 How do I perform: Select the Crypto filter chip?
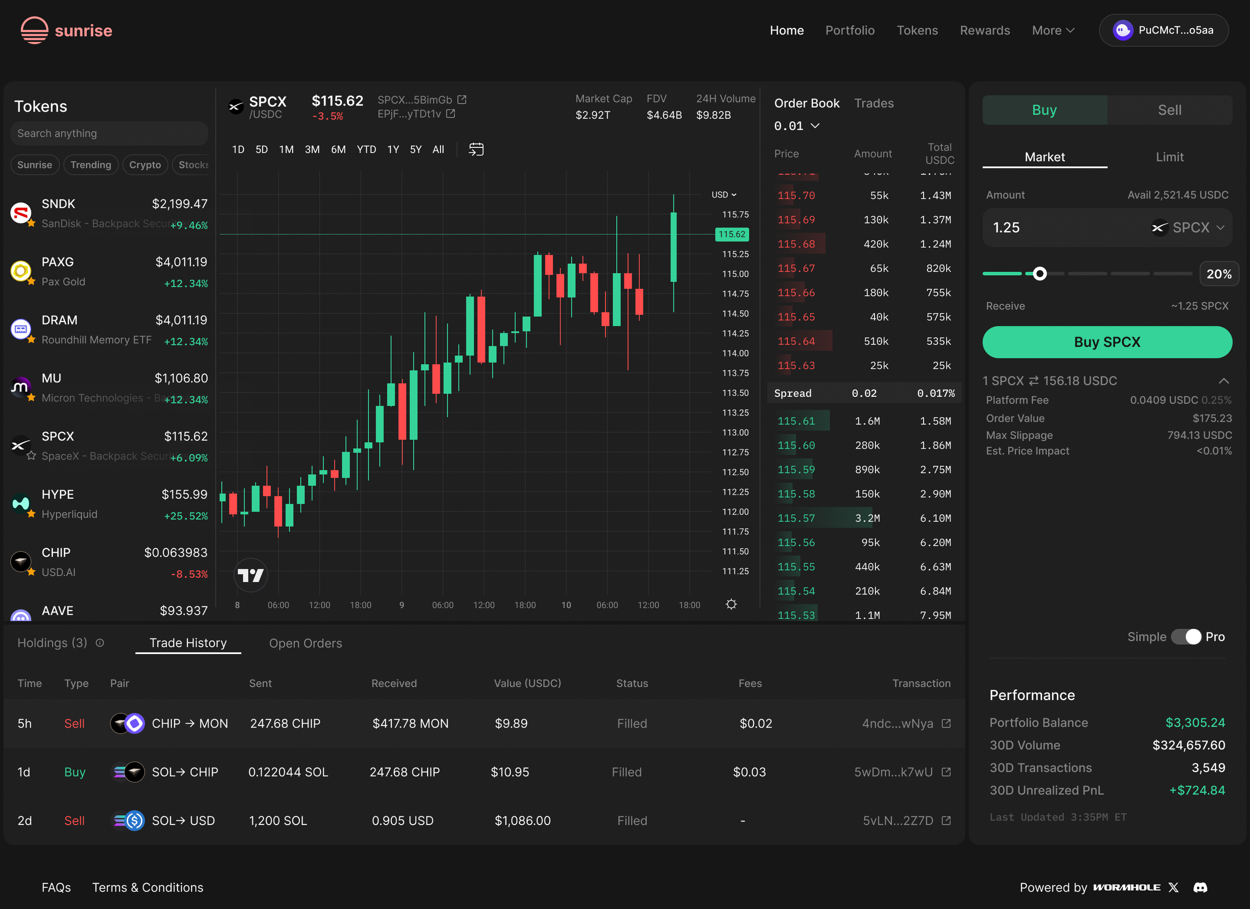pyautogui.click(x=145, y=165)
